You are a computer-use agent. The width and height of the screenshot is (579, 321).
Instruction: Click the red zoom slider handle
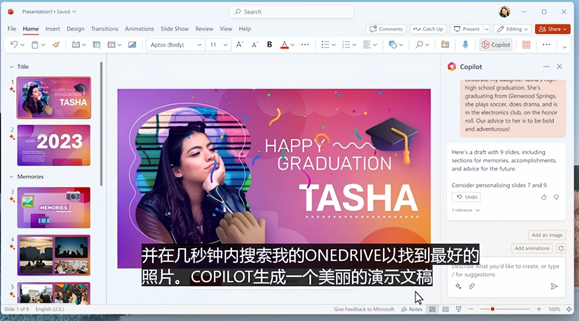tap(492, 309)
